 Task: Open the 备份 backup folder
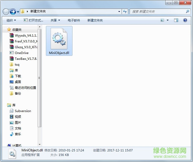pos(15,93)
